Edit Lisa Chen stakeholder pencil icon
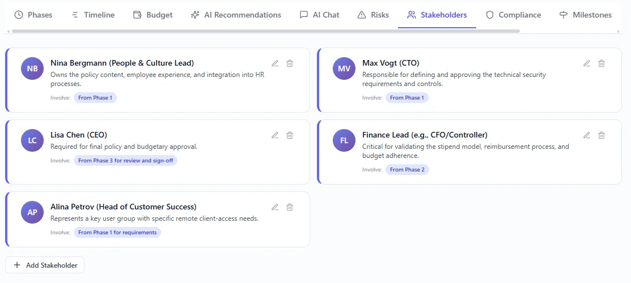This screenshot has width=631, height=283. [275, 135]
